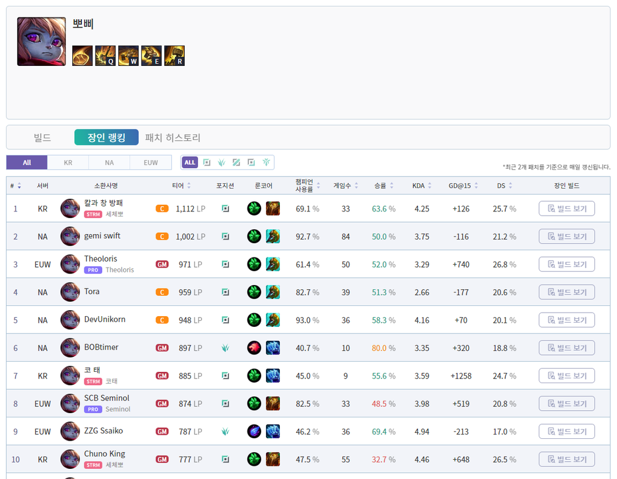The width and height of the screenshot is (617, 479).
Task: Click keystone rune icon in SCB Seminol row
Action: point(254,404)
